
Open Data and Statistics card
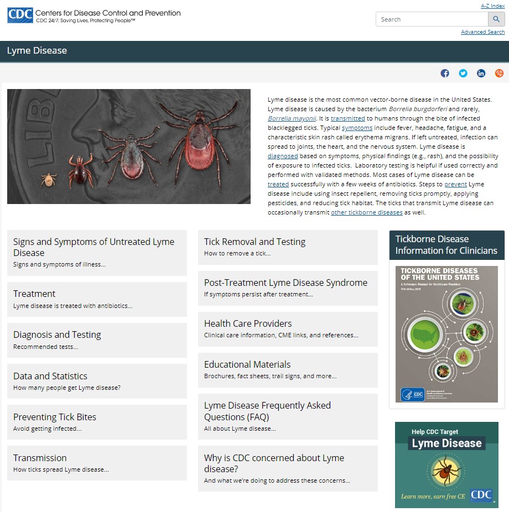click(97, 381)
